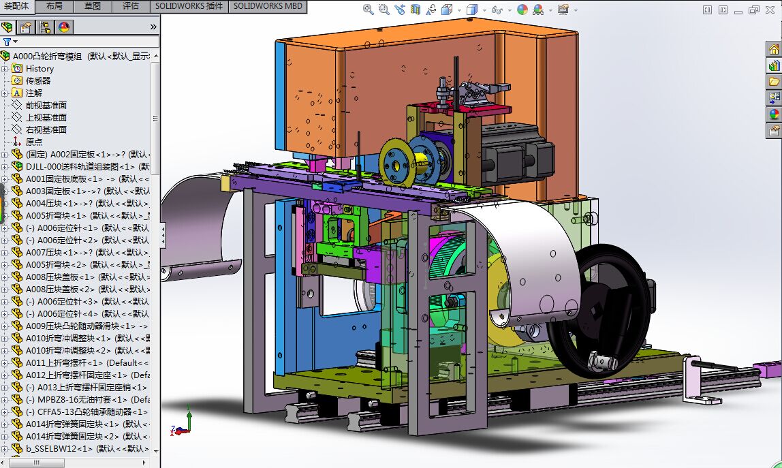Click the View Settings monitor icon
Viewport: 782px width, 468px height.
pos(563,10)
